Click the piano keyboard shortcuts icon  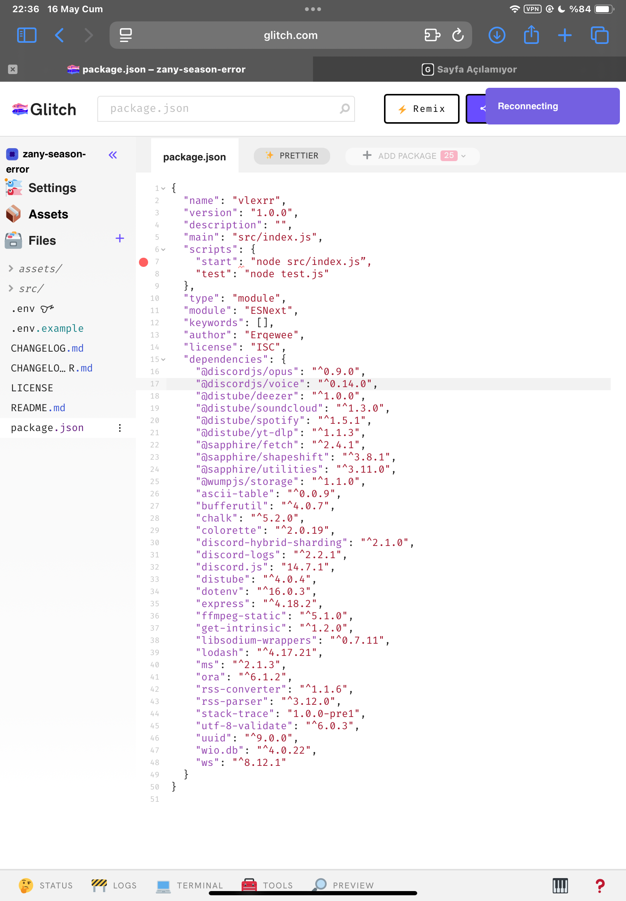(560, 885)
